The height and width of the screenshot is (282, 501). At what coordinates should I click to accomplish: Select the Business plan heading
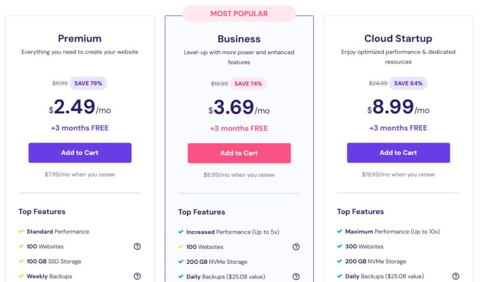tap(239, 39)
